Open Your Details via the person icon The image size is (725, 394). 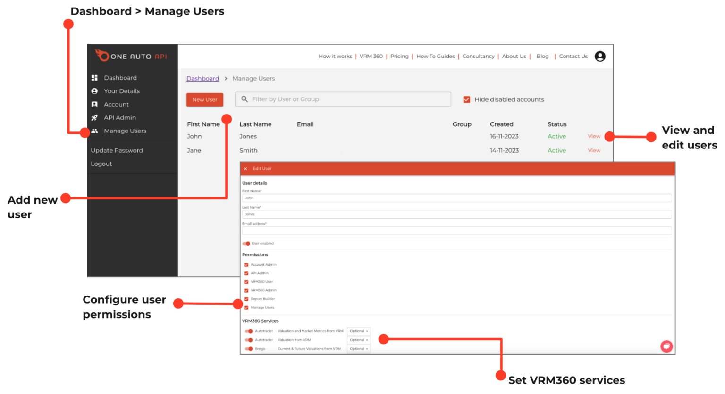coord(95,90)
